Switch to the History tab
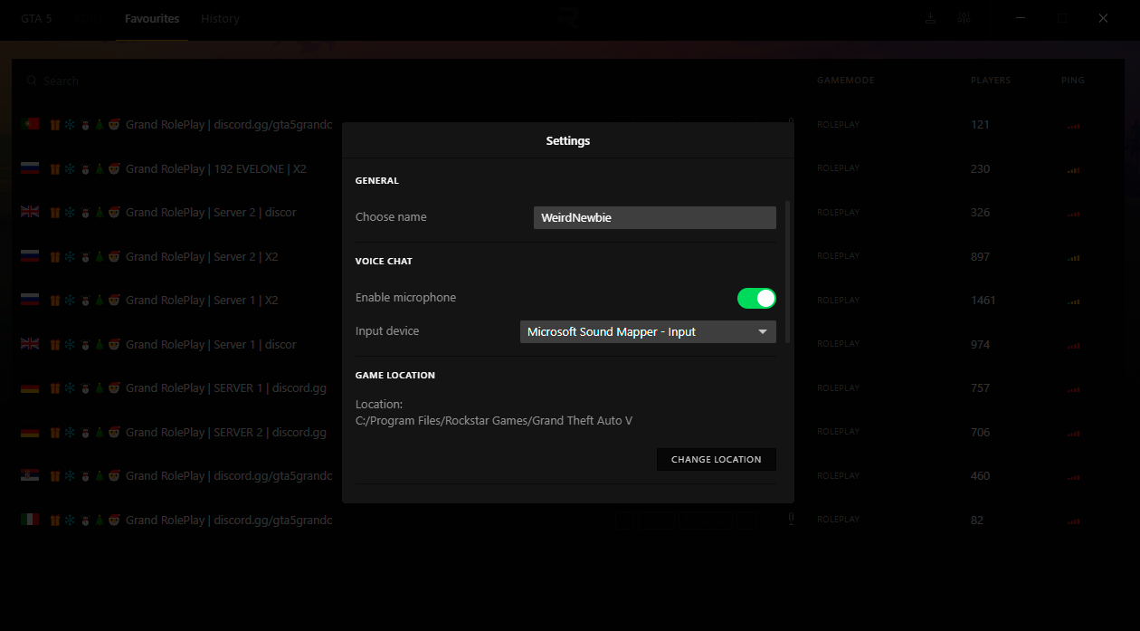The width and height of the screenshot is (1140, 631). pyautogui.click(x=220, y=19)
